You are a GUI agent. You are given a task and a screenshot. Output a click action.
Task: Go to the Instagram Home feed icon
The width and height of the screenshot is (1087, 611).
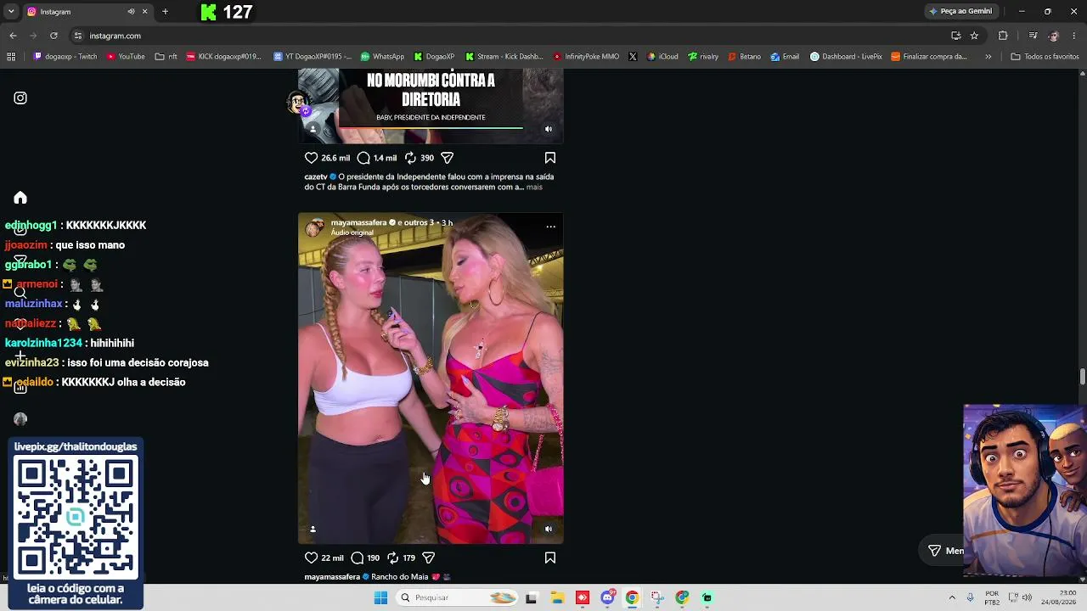pyautogui.click(x=20, y=198)
